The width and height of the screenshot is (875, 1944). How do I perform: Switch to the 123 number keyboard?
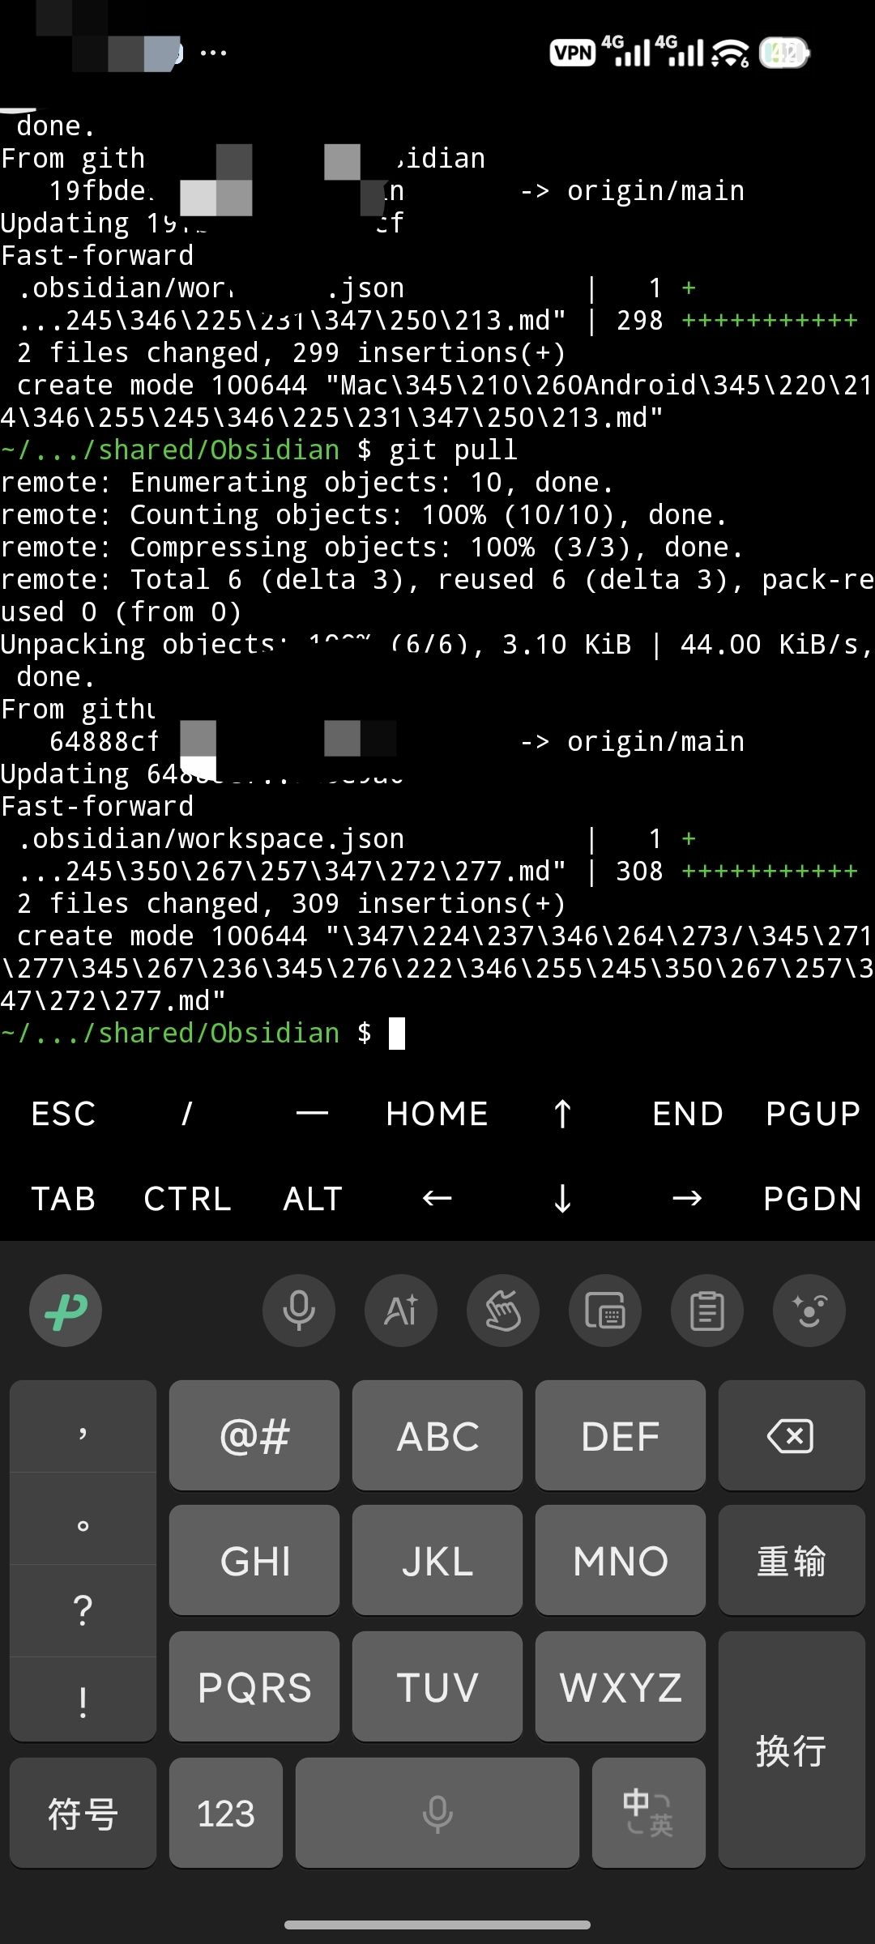coord(226,1813)
